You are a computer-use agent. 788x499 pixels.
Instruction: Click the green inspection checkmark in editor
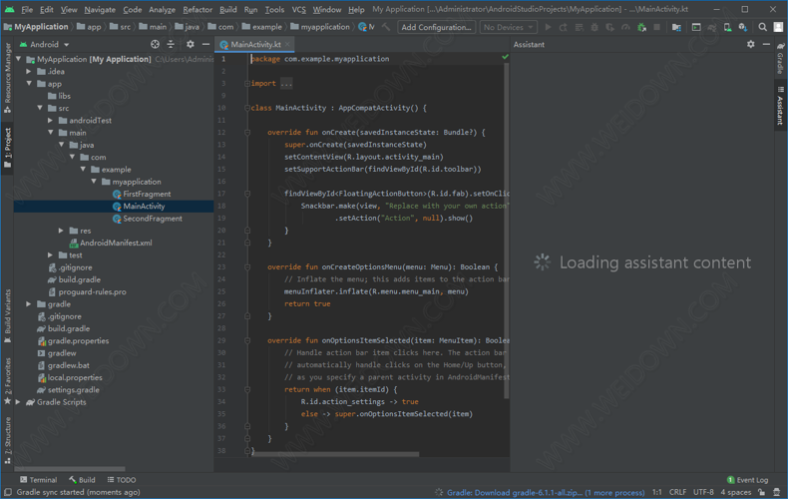505,57
